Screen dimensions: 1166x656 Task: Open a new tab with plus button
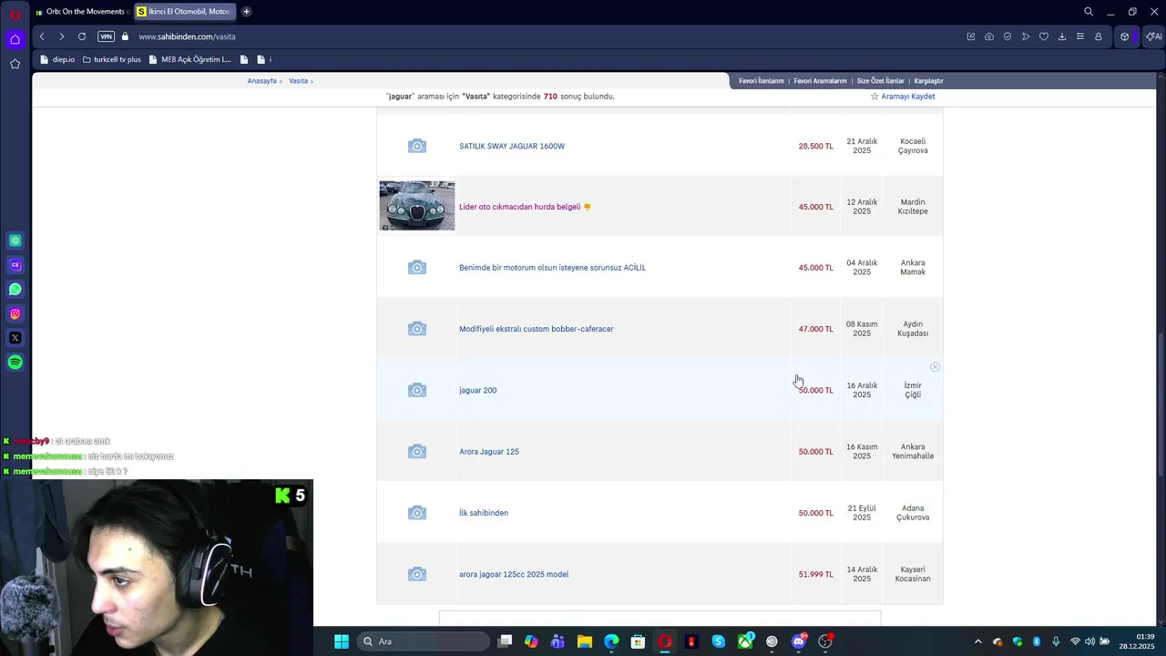(x=246, y=12)
